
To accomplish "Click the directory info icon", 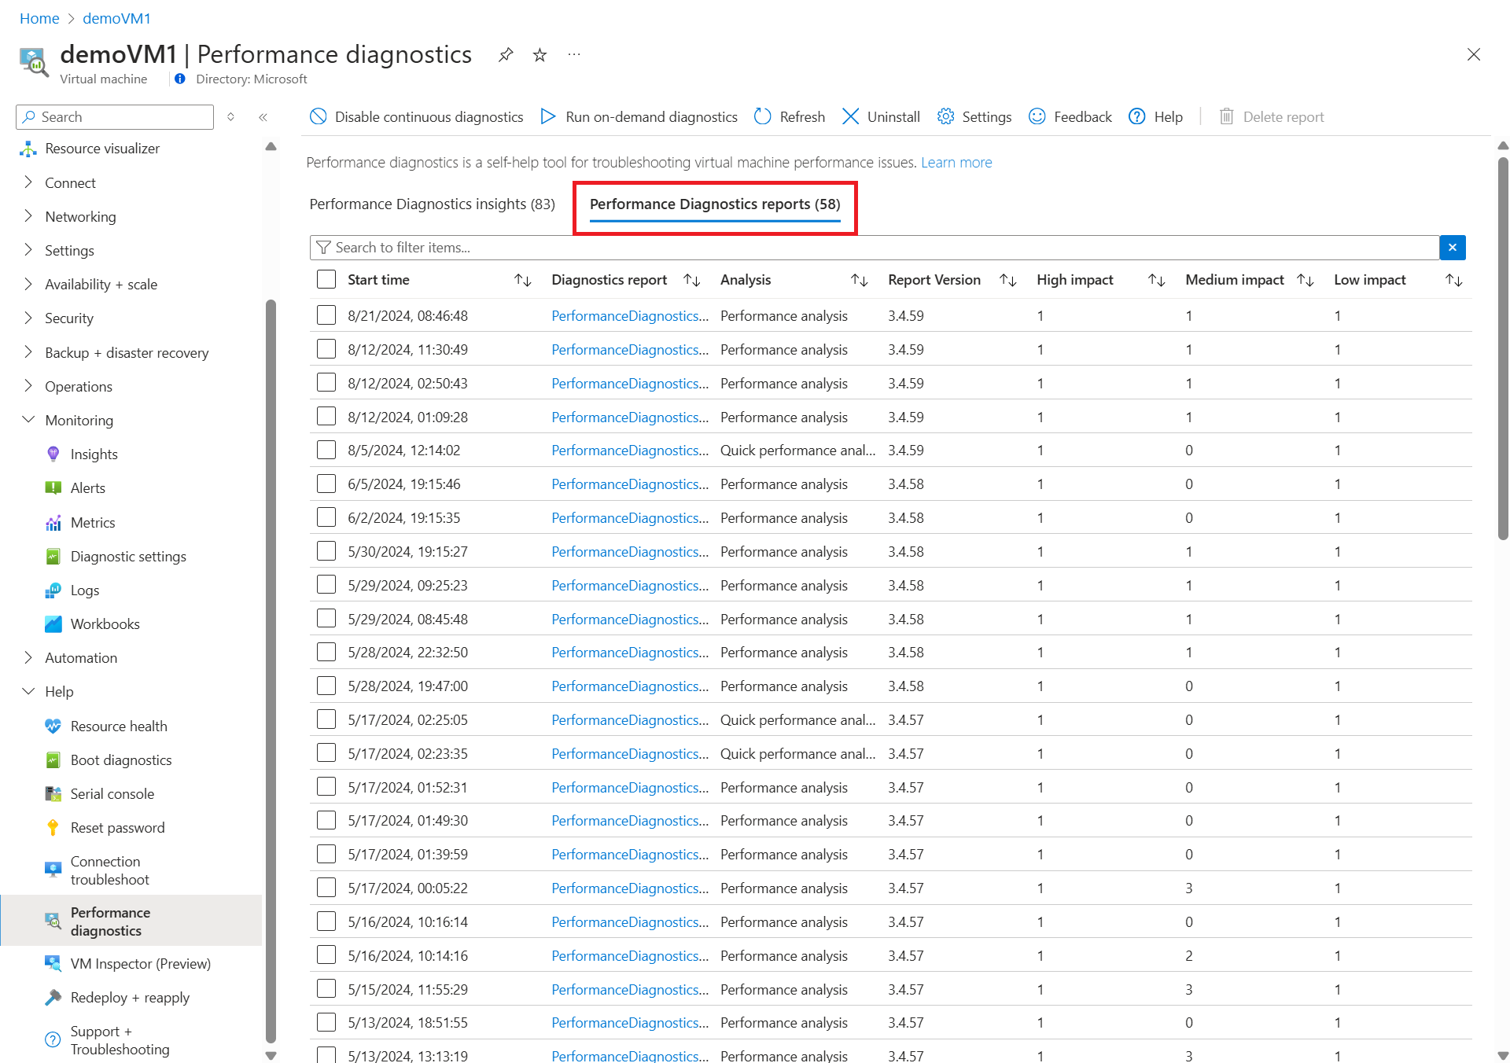I will tap(180, 79).
